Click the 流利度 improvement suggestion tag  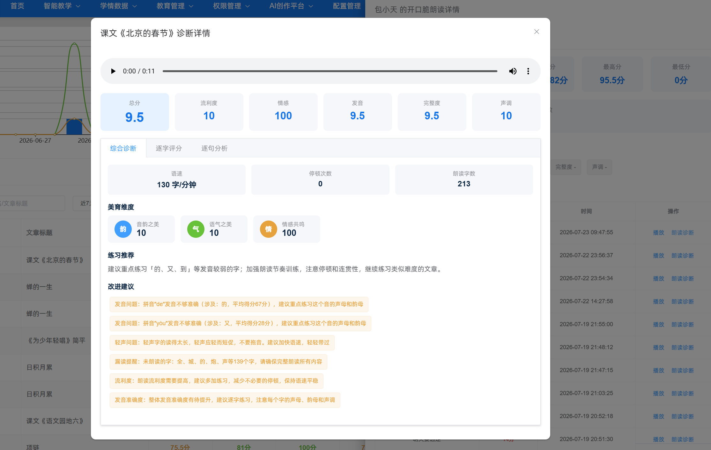[x=217, y=381]
